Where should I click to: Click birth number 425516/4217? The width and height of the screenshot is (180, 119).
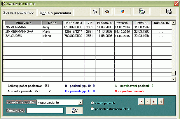click(x=73, y=32)
